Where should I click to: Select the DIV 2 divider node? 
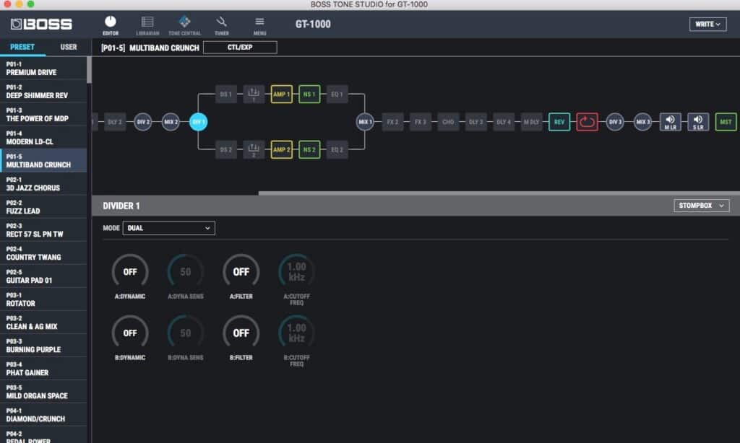[142, 122]
